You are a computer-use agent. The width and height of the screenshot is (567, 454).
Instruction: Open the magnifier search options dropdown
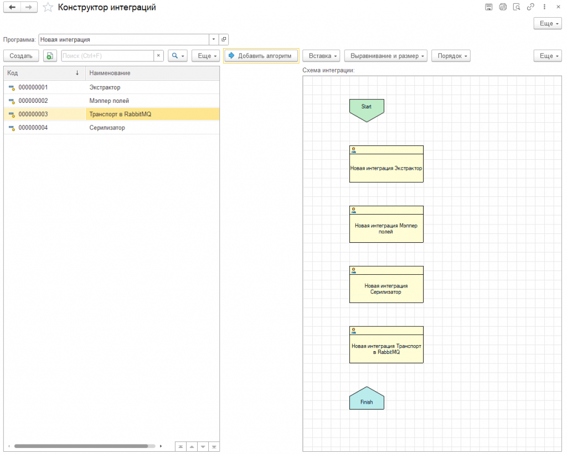[178, 56]
